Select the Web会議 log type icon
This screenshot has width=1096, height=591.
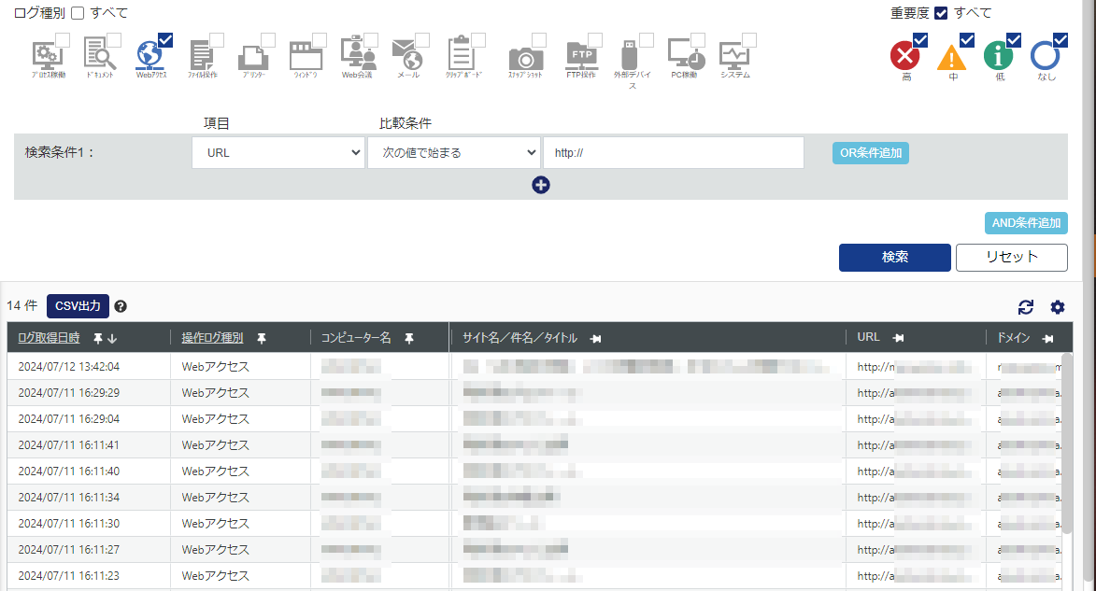pos(357,54)
